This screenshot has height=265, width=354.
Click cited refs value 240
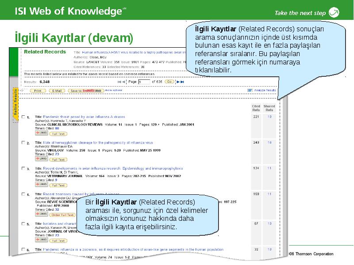pyautogui.click(x=256, y=142)
